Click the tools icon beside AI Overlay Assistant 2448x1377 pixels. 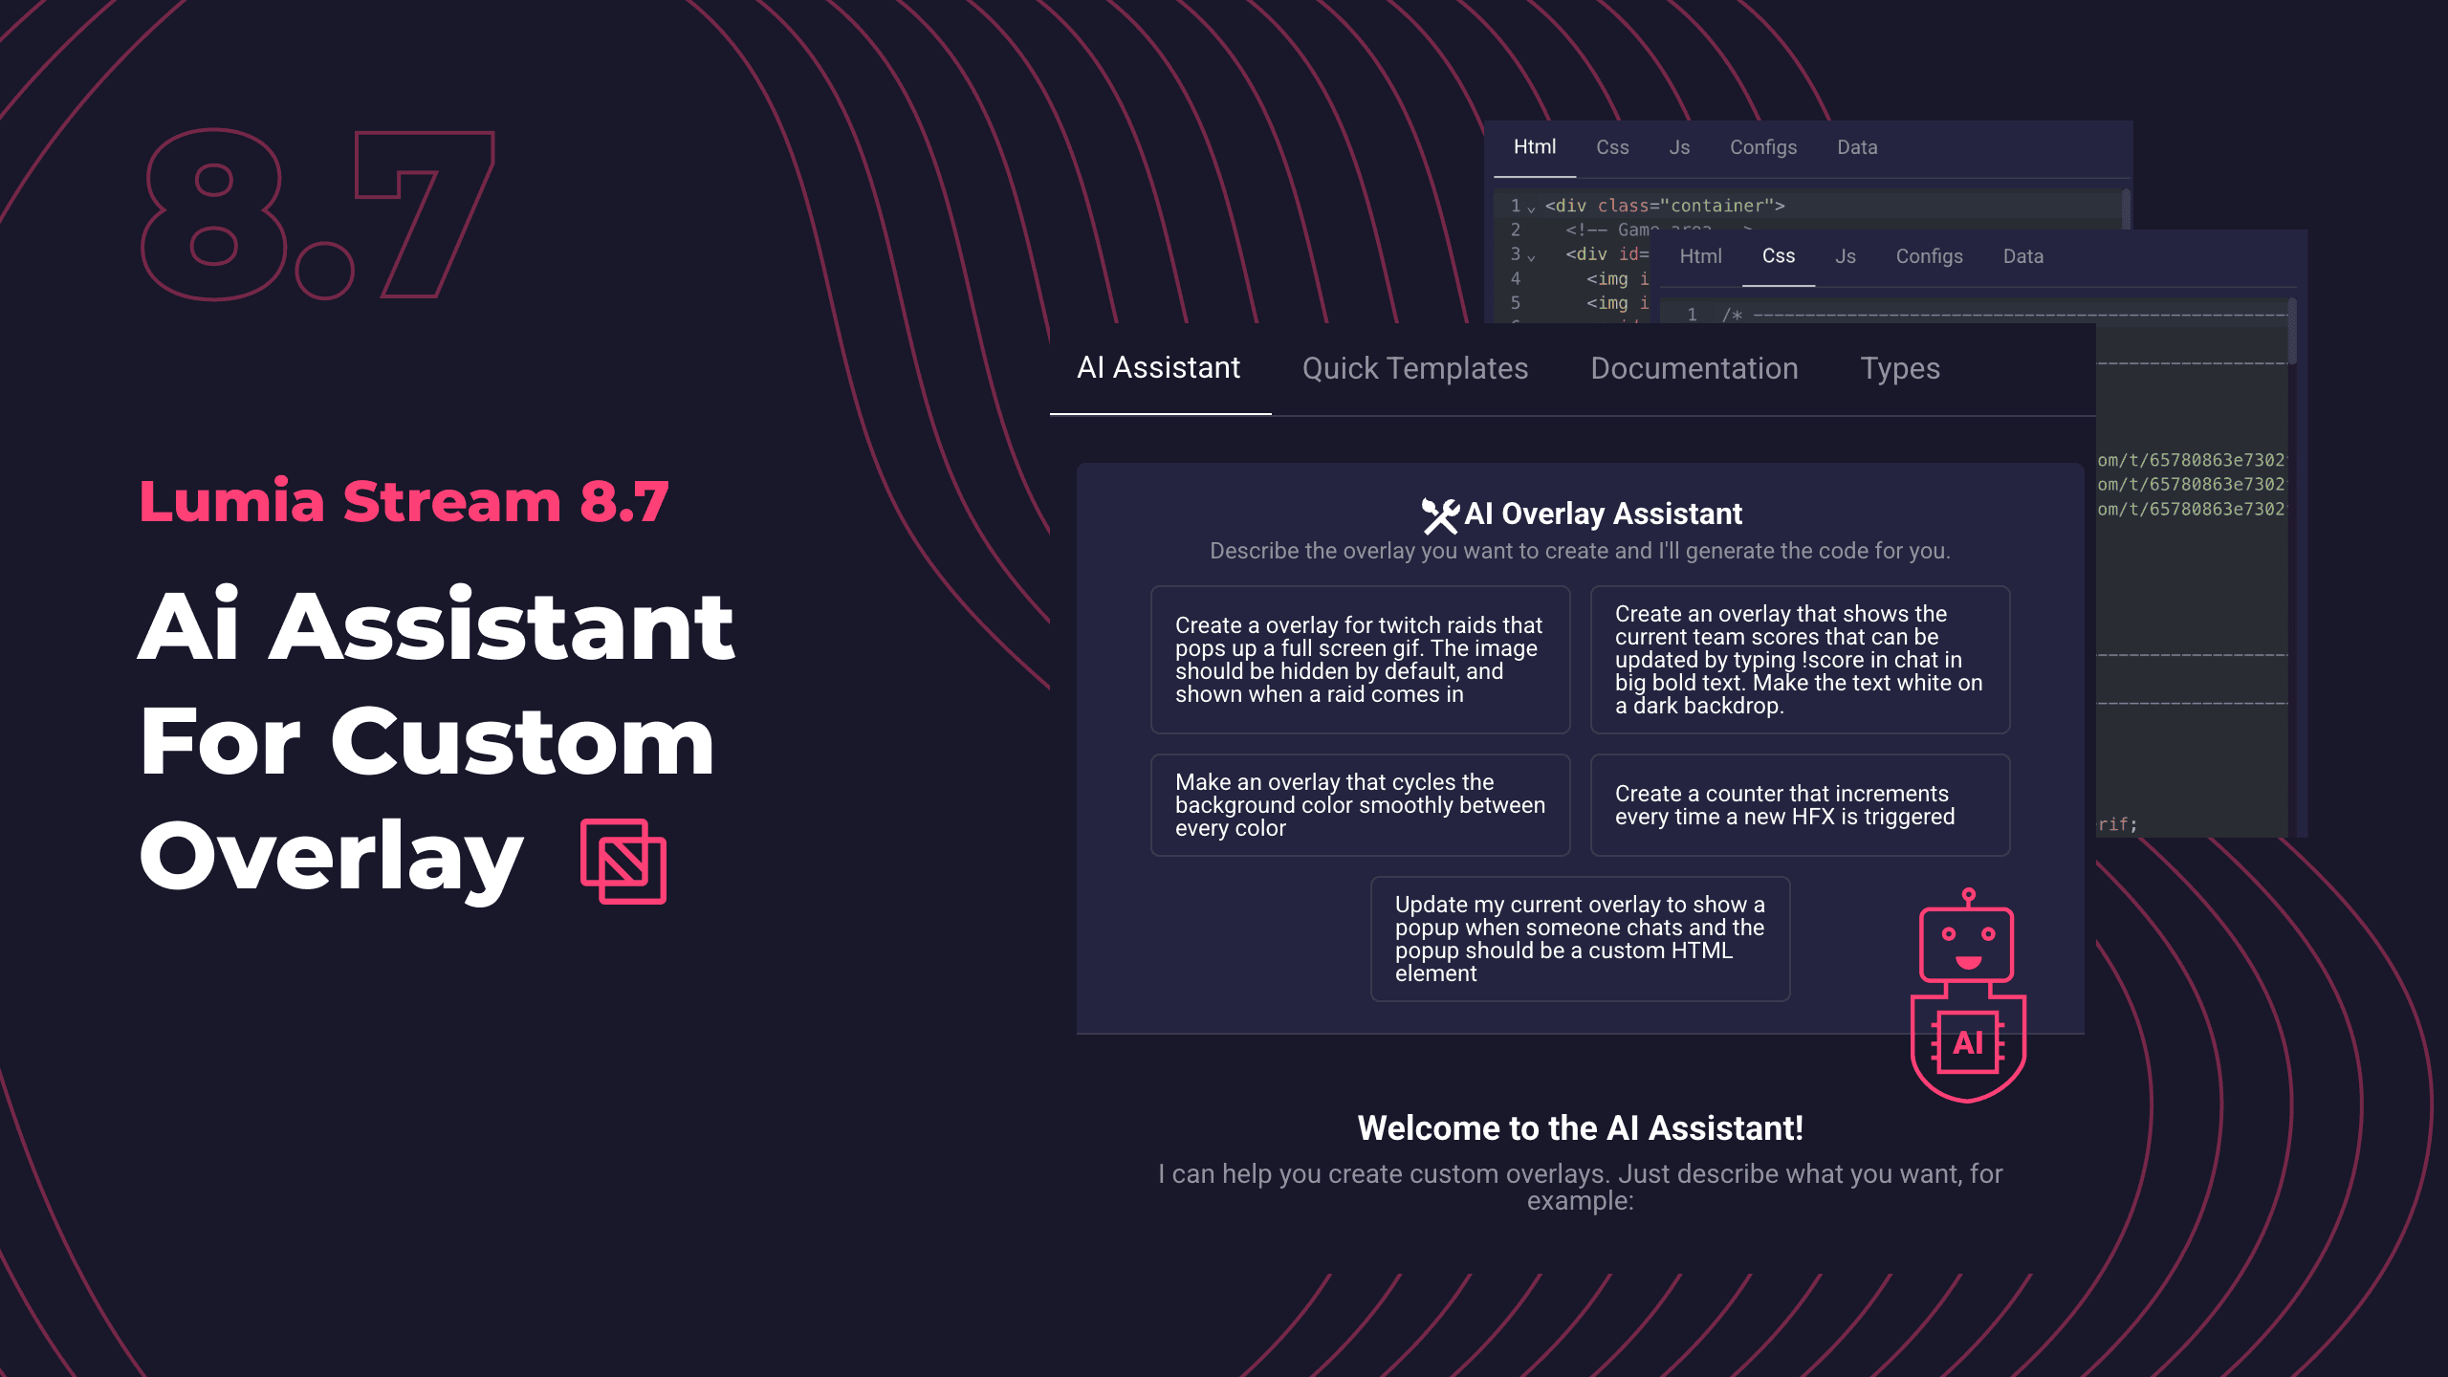coord(1440,515)
